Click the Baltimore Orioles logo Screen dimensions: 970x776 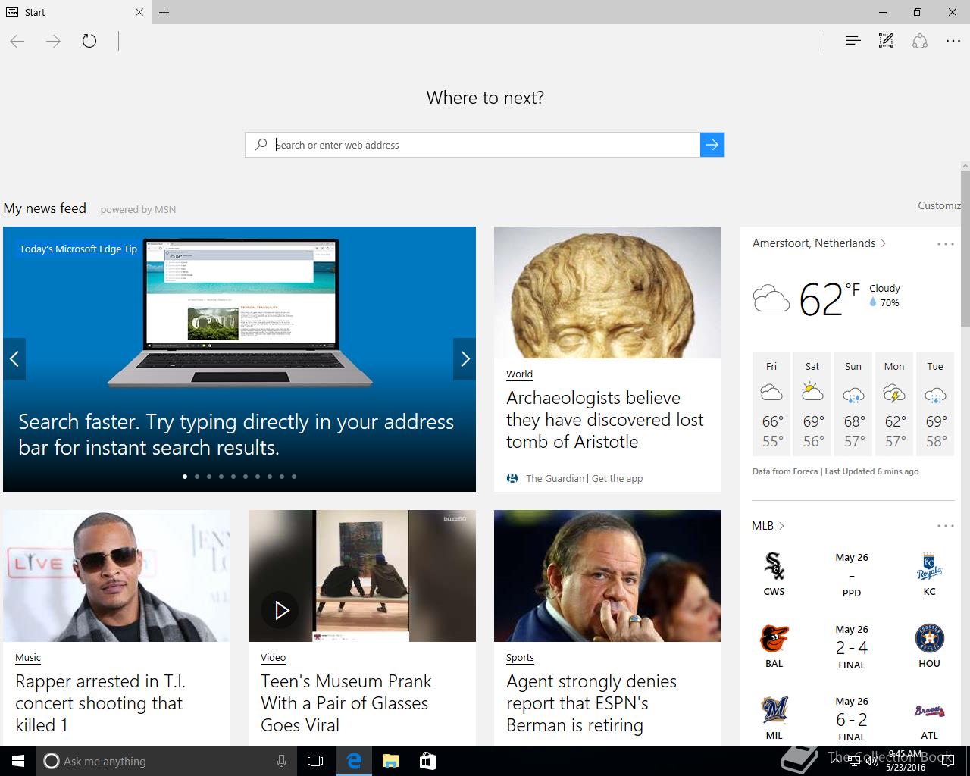tap(774, 639)
